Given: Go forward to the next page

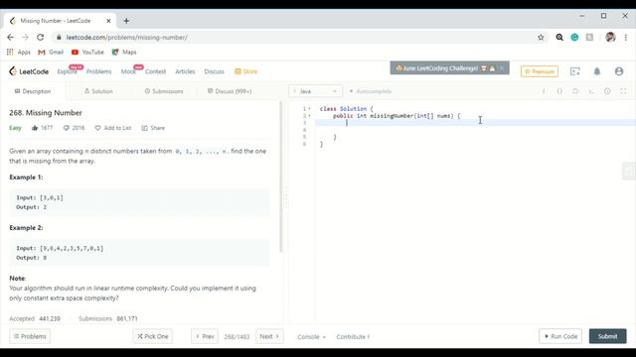Looking at the screenshot, I should pyautogui.click(x=25, y=38).
